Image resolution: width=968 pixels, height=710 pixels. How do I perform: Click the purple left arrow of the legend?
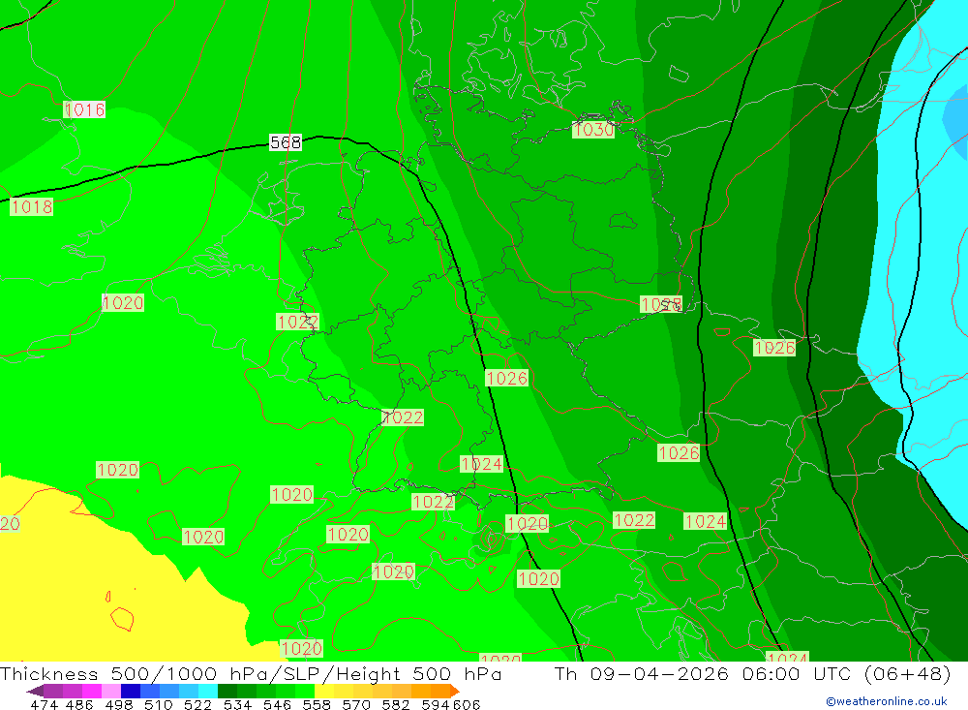pyautogui.click(x=35, y=691)
